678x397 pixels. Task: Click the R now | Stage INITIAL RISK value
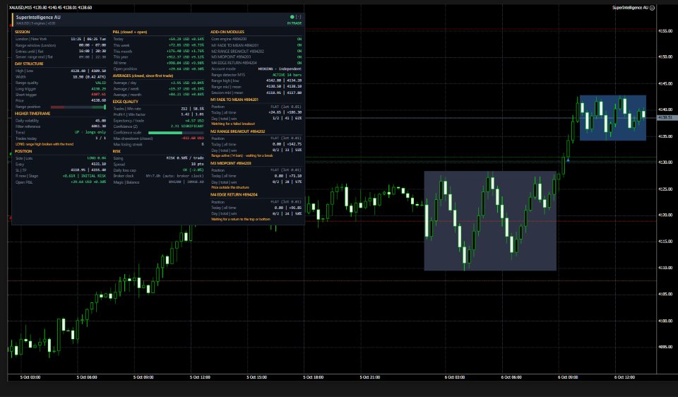(x=84, y=176)
